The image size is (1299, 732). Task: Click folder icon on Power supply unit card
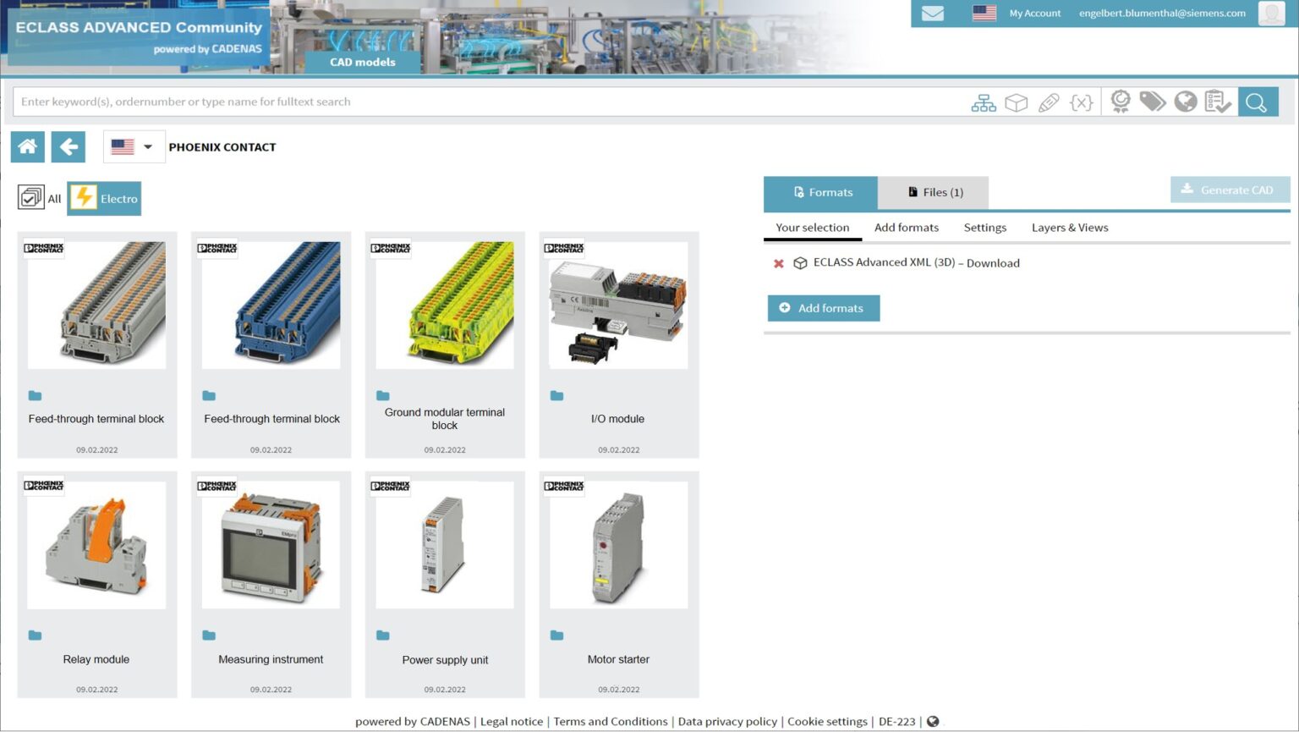click(383, 635)
